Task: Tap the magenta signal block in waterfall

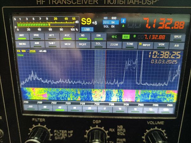Action: click(x=129, y=96)
